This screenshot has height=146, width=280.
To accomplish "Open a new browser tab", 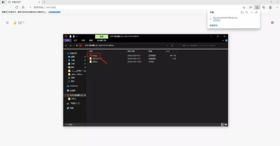I will point(44,2).
